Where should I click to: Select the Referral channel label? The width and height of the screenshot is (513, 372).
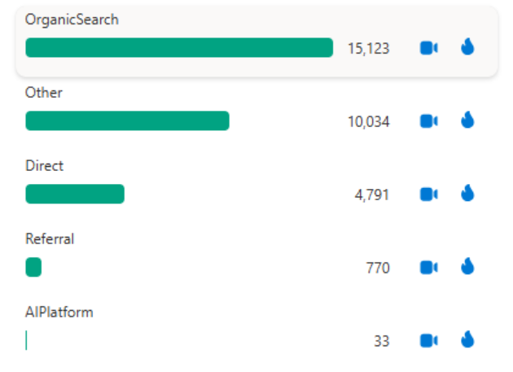click(50, 239)
